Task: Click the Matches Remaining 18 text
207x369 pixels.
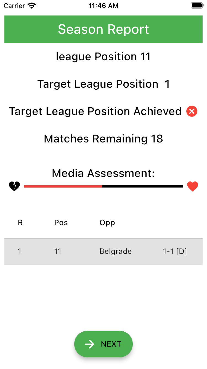Action: tap(104, 139)
